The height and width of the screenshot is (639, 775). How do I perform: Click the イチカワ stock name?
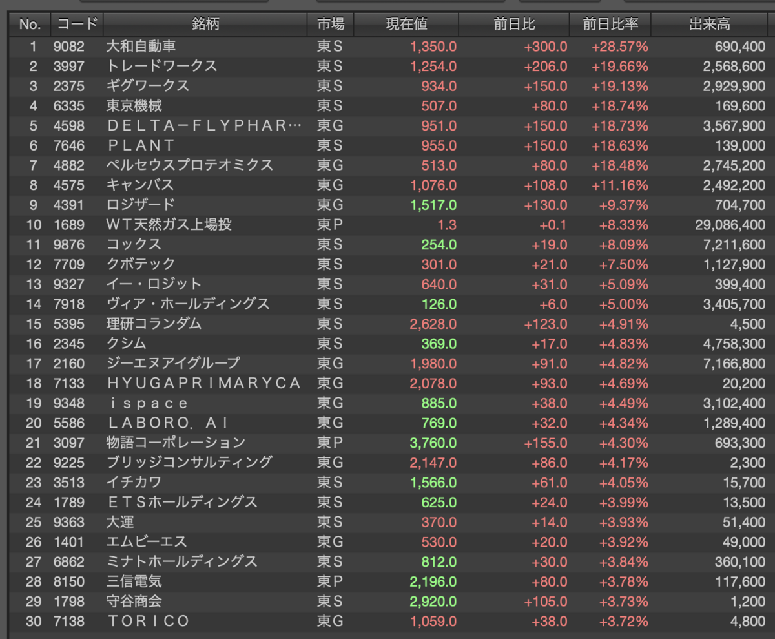click(x=134, y=482)
